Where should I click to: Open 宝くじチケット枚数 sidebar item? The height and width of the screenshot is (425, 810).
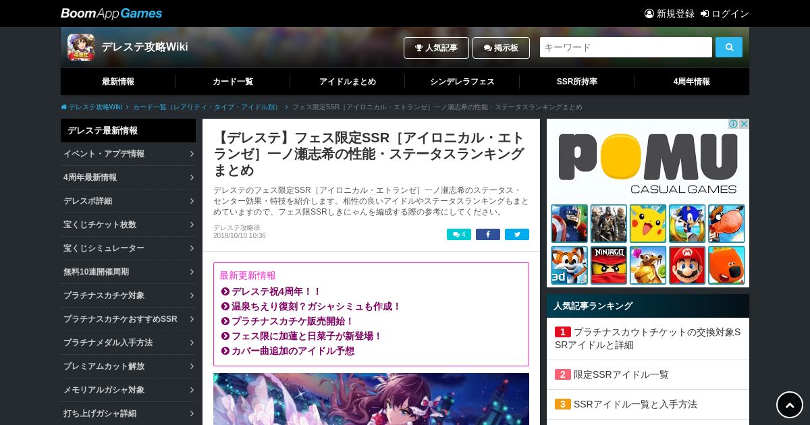(x=128, y=225)
